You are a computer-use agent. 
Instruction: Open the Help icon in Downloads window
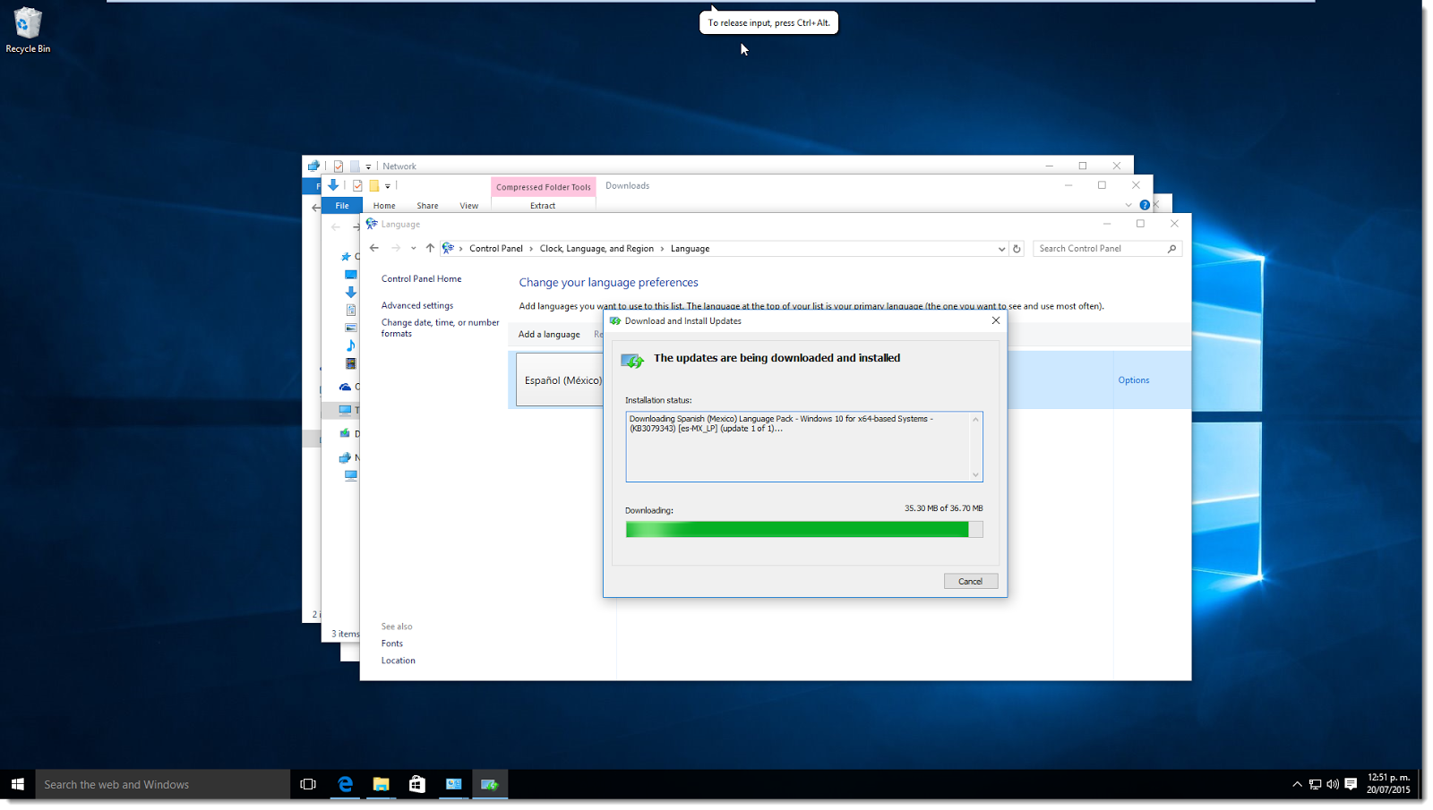(1145, 205)
